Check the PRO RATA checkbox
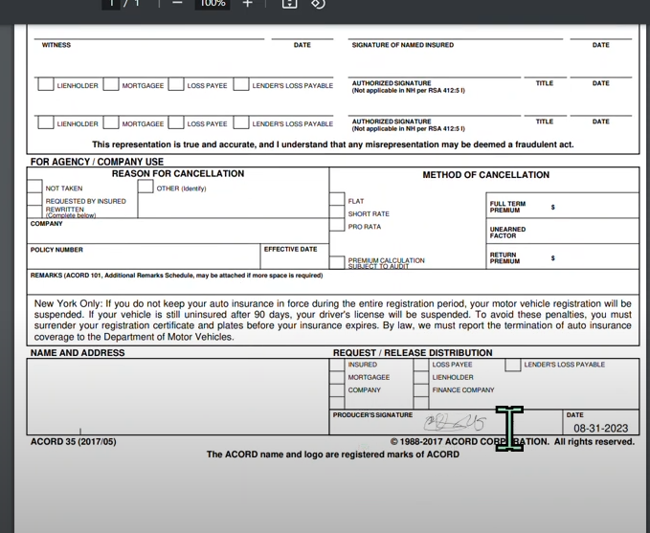This screenshot has width=650, height=533. coord(337,225)
